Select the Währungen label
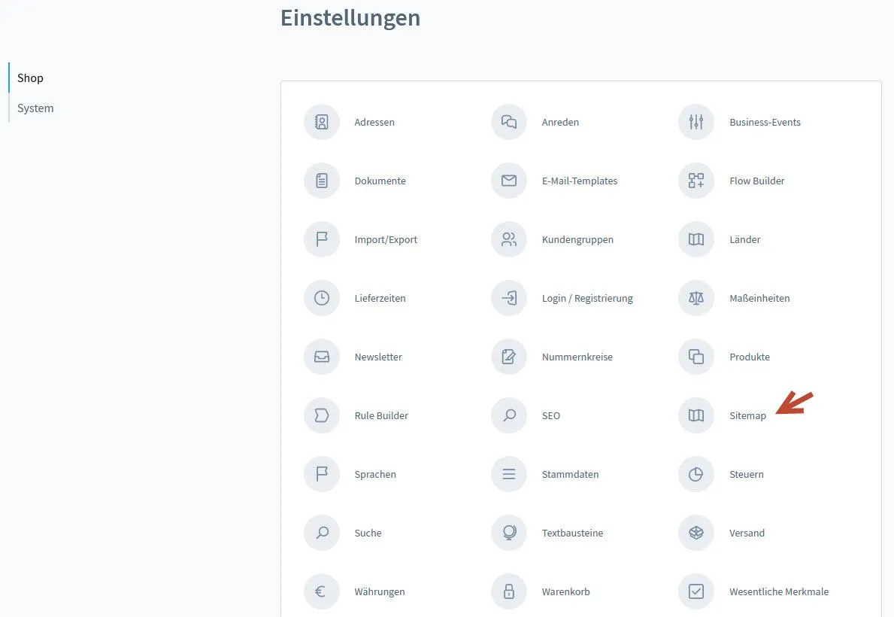Image resolution: width=894 pixels, height=617 pixels. click(380, 592)
